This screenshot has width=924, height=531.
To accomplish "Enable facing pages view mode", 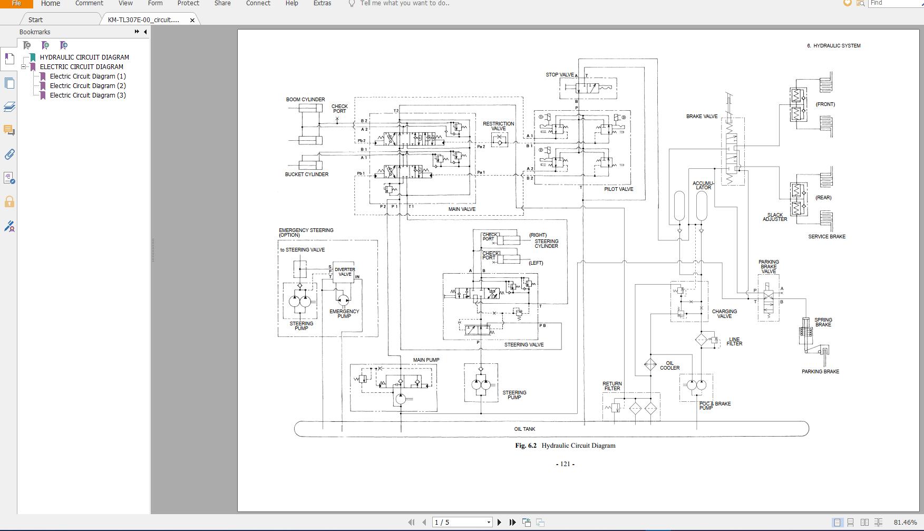I will pyautogui.click(x=864, y=523).
